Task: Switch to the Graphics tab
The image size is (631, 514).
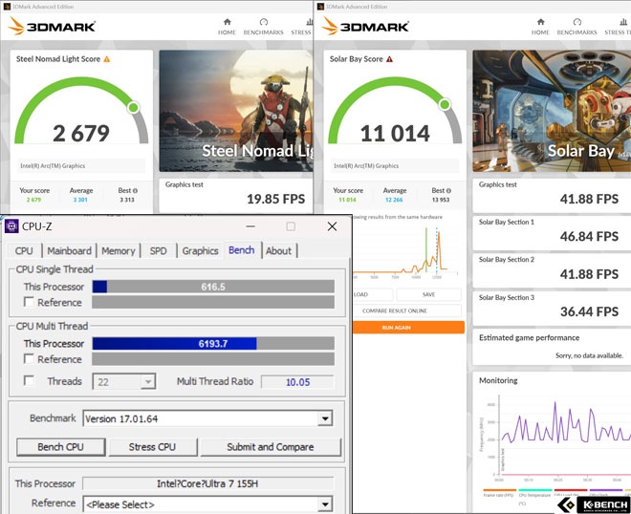Action: (200, 250)
